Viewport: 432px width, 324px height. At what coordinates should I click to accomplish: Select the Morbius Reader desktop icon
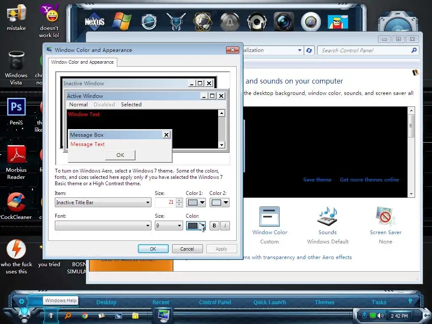[16, 162]
